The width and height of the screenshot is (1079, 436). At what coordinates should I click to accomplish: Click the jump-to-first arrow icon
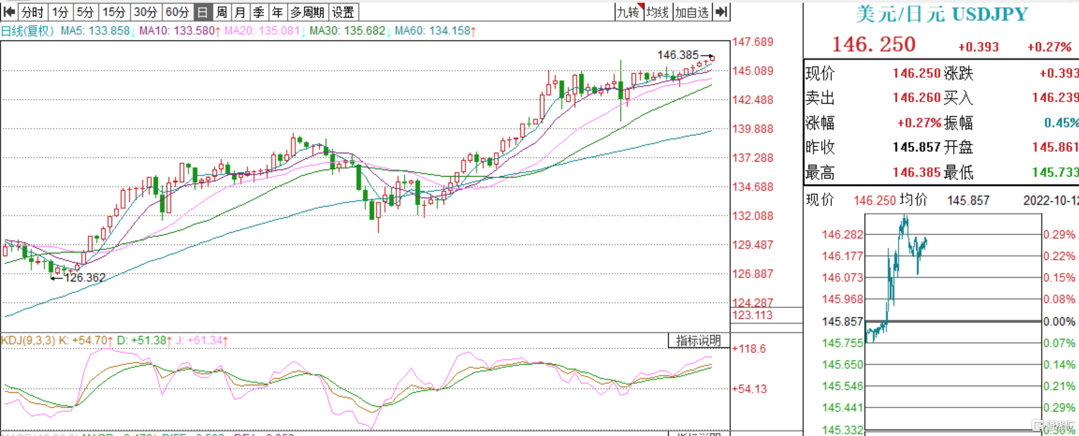[x=9, y=12]
